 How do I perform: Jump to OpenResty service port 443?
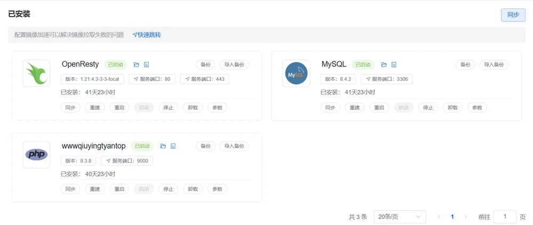coord(205,79)
